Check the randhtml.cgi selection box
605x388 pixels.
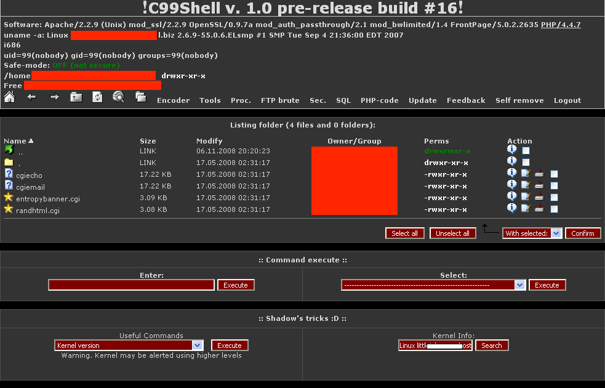554,209
